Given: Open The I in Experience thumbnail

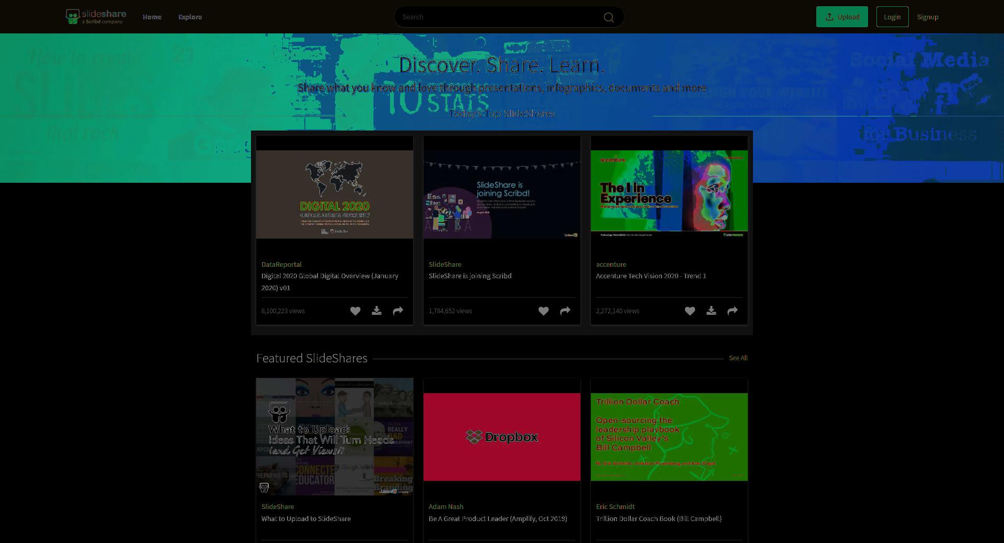Looking at the screenshot, I should coord(669,194).
